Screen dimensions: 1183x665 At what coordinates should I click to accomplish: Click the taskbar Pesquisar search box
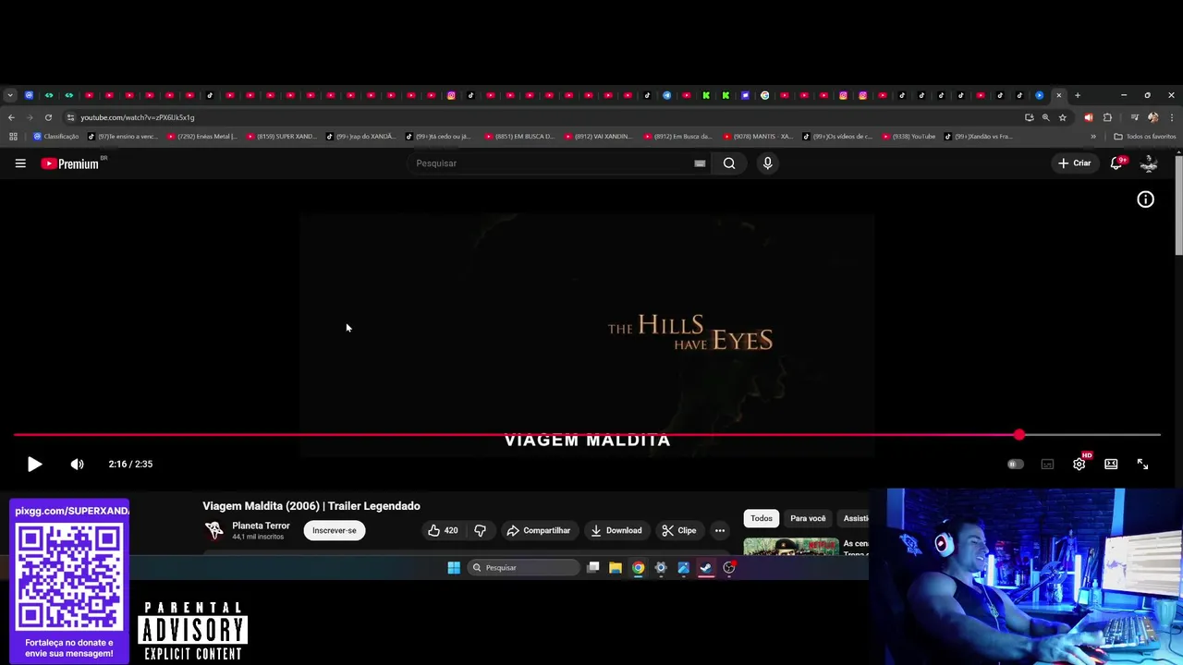522,568
